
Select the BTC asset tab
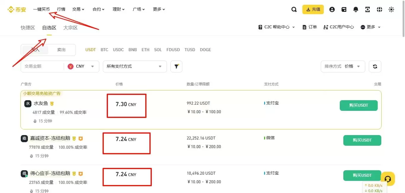tap(104, 50)
